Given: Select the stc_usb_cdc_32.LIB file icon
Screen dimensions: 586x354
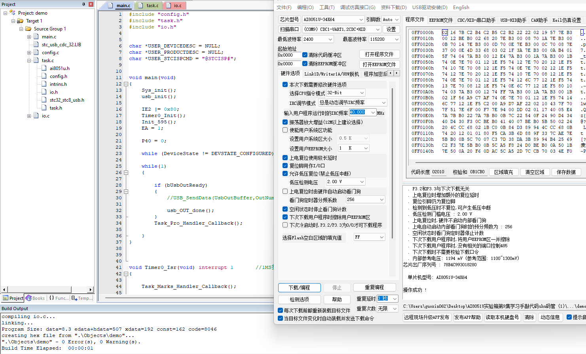Looking at the screenshot, I should pos(36,45).
